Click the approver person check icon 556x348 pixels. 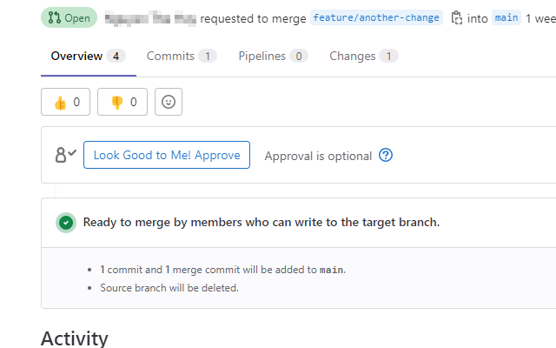pos(66,155)
